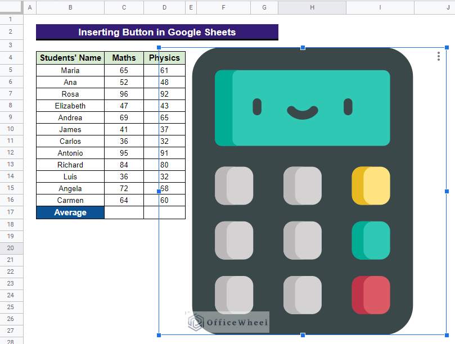Click the select-all corner box of the sheet
The height and width of the screenshot is (344, 455).
point(11,7)
